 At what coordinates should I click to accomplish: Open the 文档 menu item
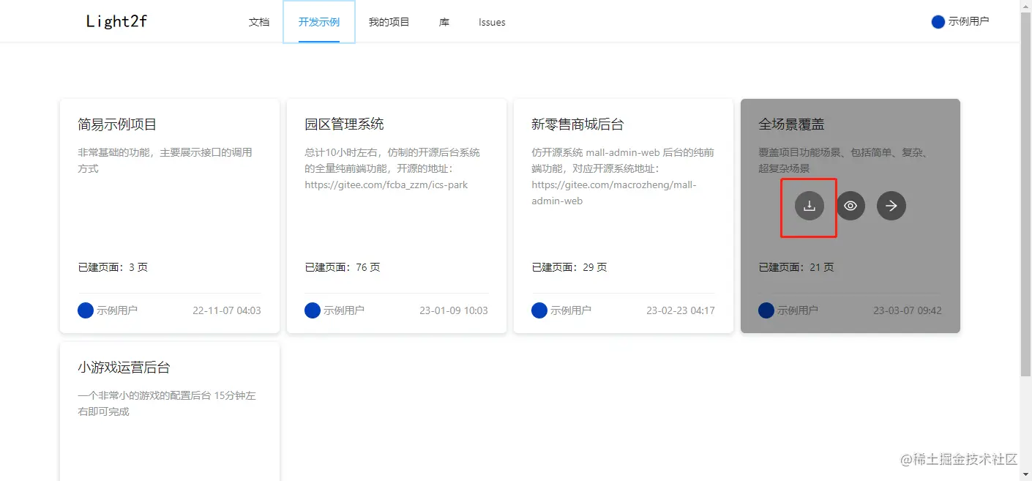(x=259, y=22)
